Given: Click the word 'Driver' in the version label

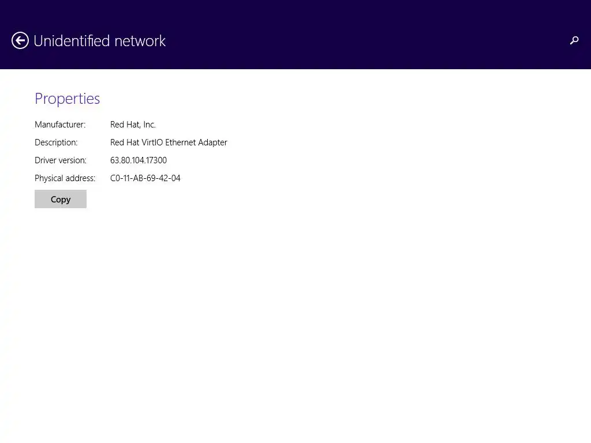Looking at the screenshot, I should (45, 160).
